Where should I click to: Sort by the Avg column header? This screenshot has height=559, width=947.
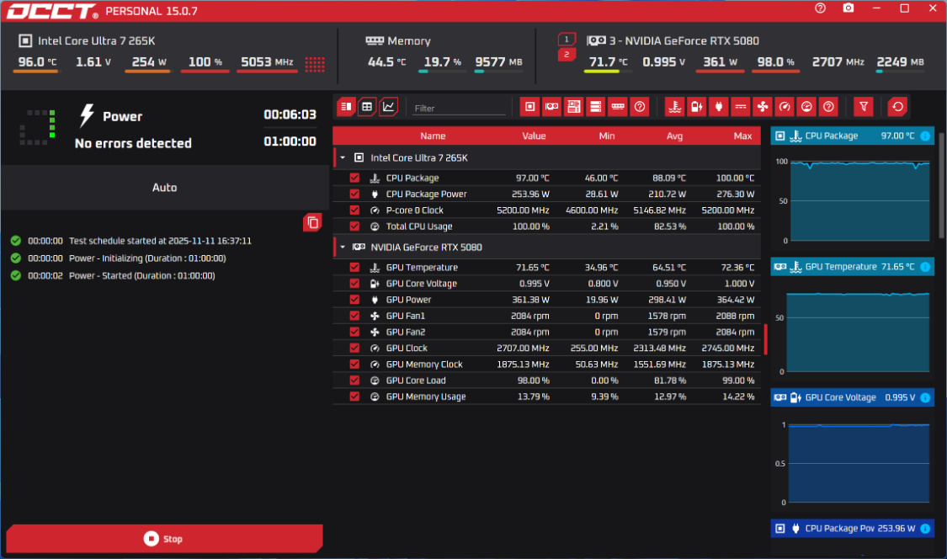(674, 136)
